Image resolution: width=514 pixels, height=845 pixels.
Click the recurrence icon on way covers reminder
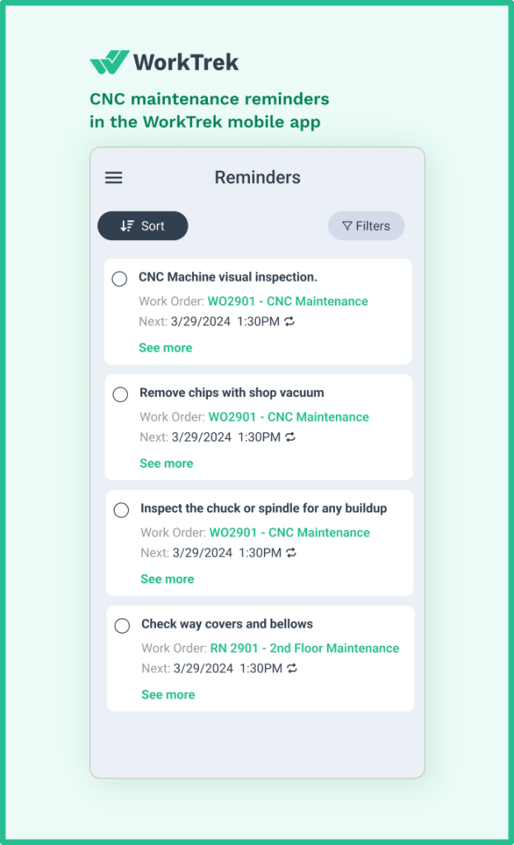pos(292,668)
